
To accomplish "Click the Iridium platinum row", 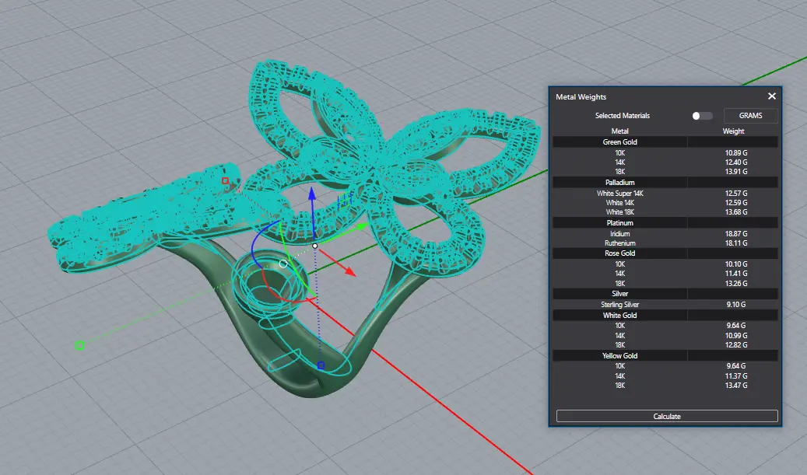I will (619, 233).
